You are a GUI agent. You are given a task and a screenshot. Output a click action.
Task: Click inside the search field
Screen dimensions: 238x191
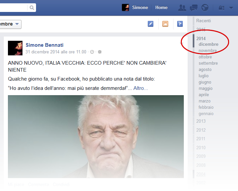(14, 8)
